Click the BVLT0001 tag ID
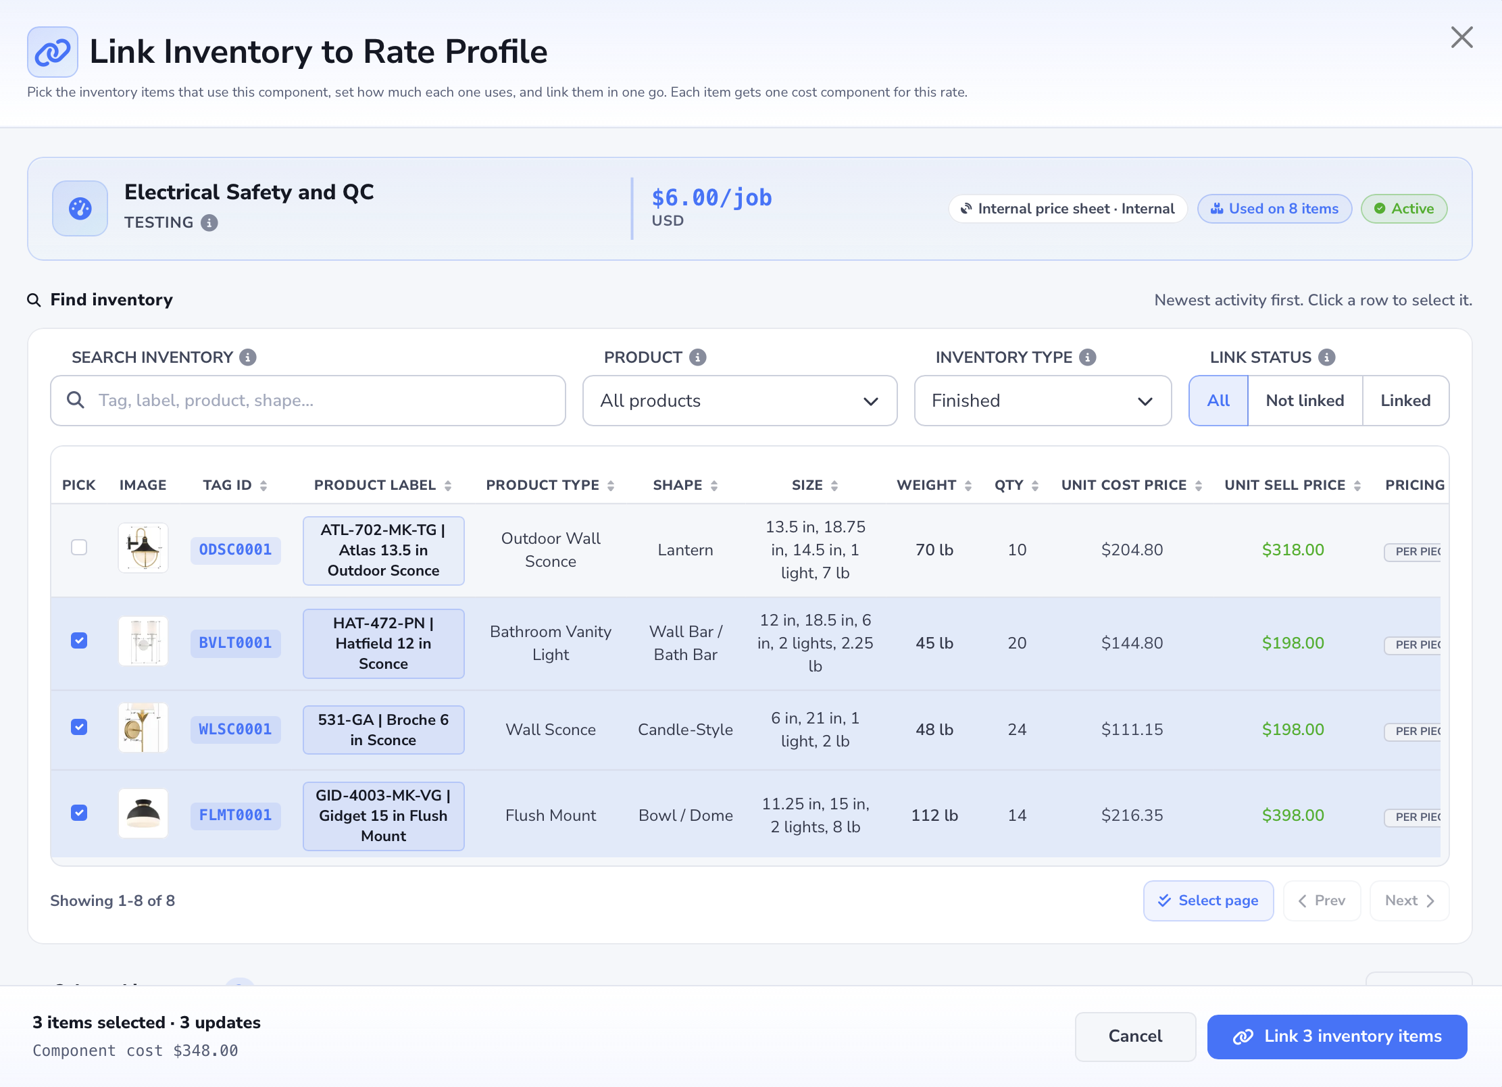 click(x=235, y=643)
